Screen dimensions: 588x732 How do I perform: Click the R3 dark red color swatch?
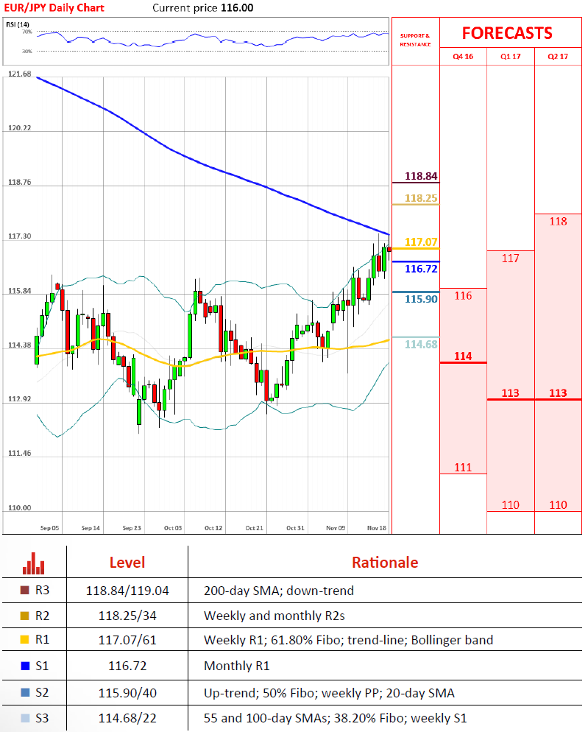(25, 591)
